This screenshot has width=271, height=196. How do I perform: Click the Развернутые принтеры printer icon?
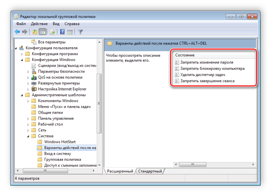click(34, 83)
